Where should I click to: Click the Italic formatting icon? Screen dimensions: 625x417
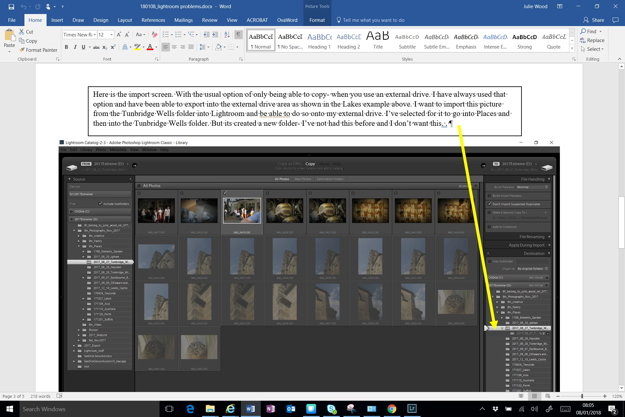pyautogui.click(x=75, y=47)
